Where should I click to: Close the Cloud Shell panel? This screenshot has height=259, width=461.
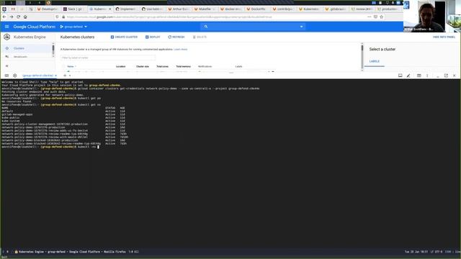click(455, 76)
